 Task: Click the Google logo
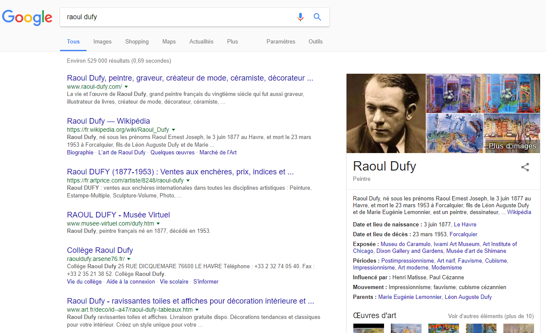pyautogui.click(x=27, y=17)
